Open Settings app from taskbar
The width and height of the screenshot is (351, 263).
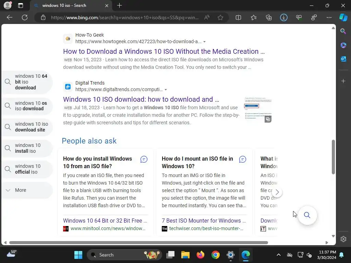230,255
